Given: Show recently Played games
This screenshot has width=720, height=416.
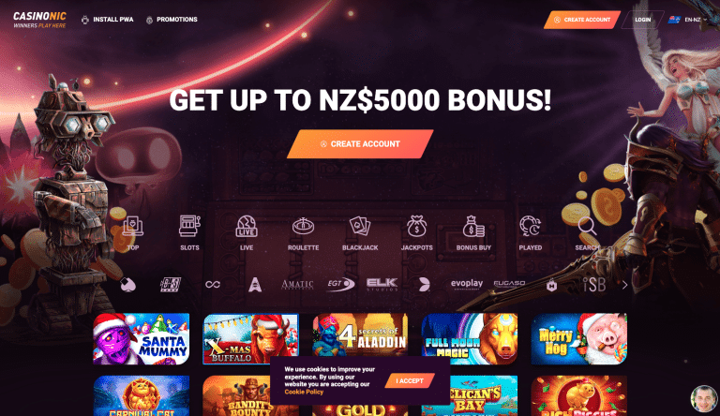Looking at the screenshot, I should pyautogui.click(x=531, y=232).
